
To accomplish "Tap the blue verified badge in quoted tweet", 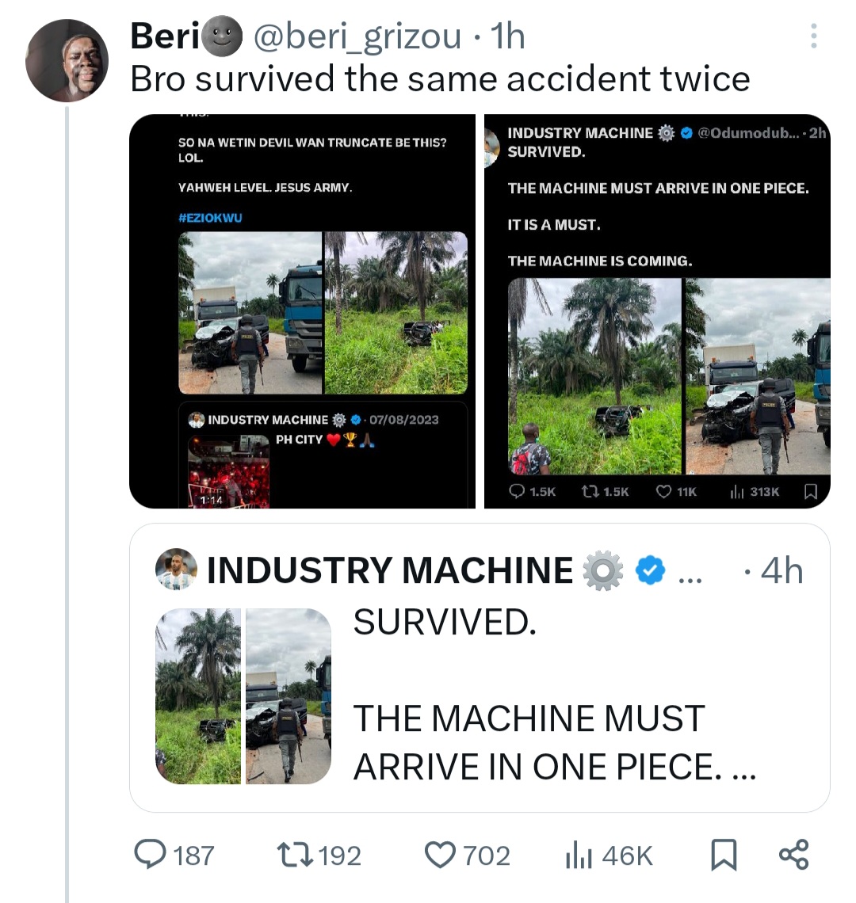I will tap(651, 570).
